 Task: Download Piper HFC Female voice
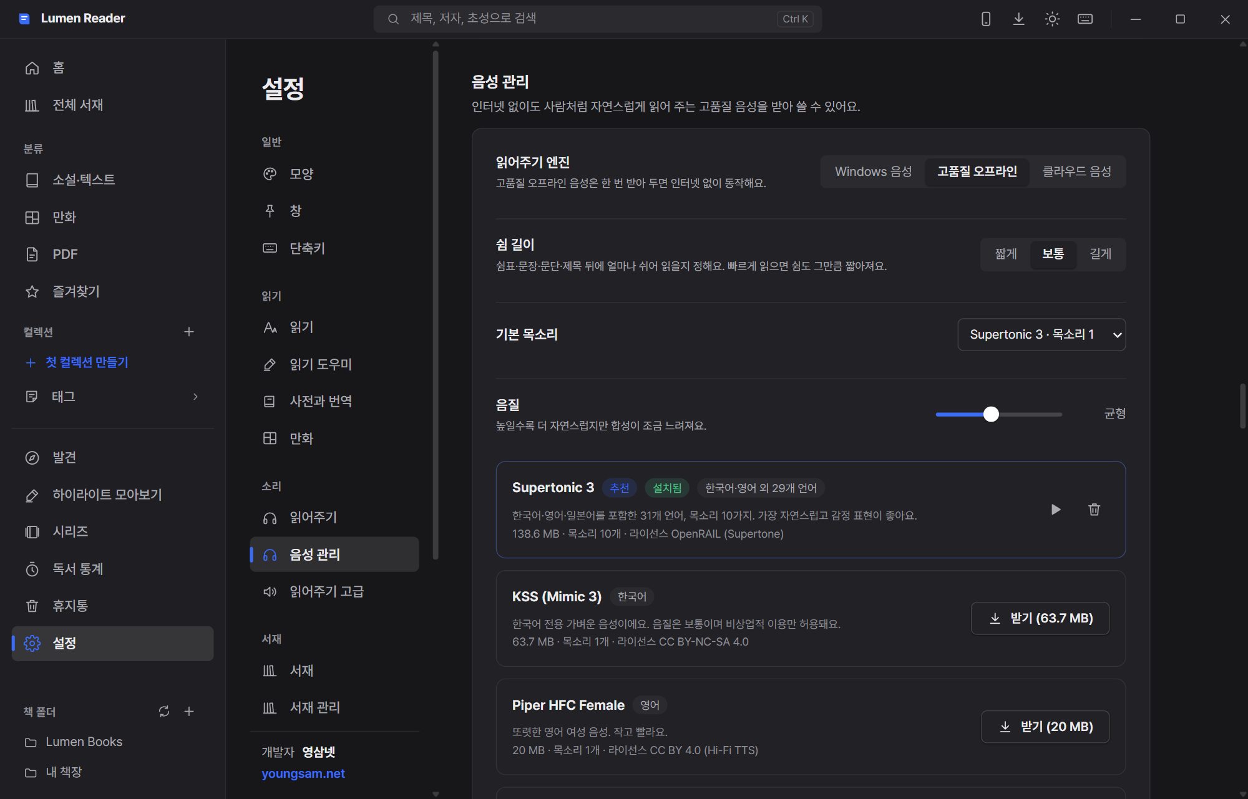click(x=1045, y=727)
